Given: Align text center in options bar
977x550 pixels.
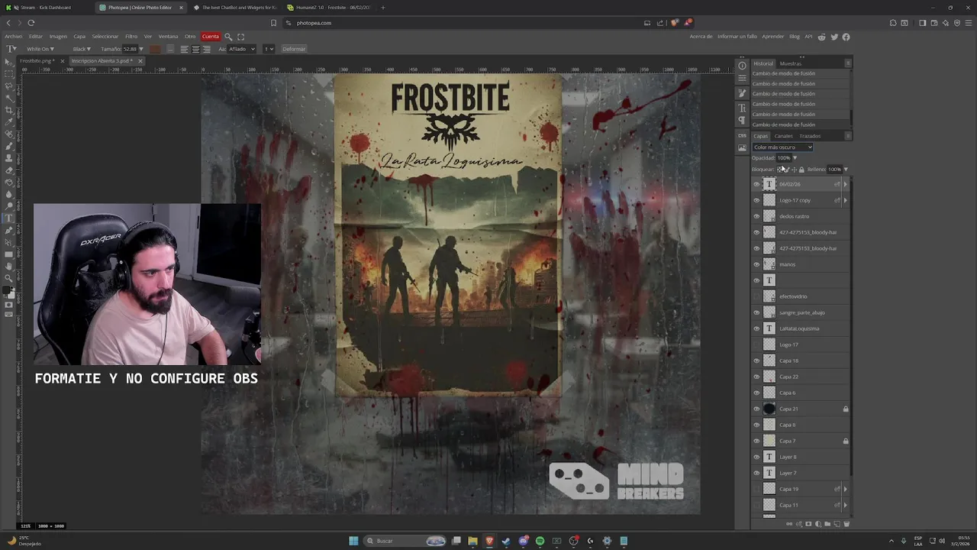Looking at the screenshot, I should click(195, 49).
